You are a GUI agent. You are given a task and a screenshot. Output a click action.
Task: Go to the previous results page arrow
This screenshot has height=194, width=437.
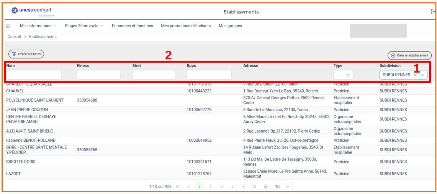(188, 187)
